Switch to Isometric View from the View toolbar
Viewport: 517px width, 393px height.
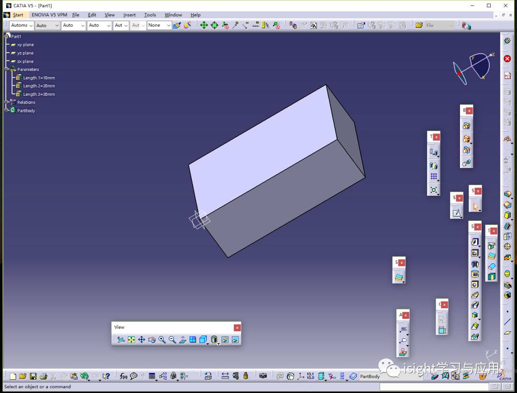(x=202, y=339)
